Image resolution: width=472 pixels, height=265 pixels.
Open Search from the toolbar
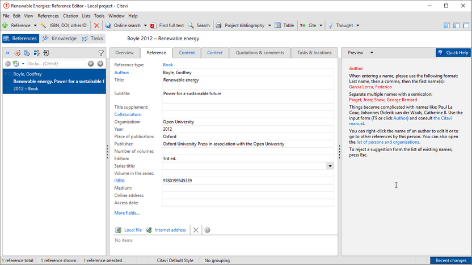coord(199,25)
